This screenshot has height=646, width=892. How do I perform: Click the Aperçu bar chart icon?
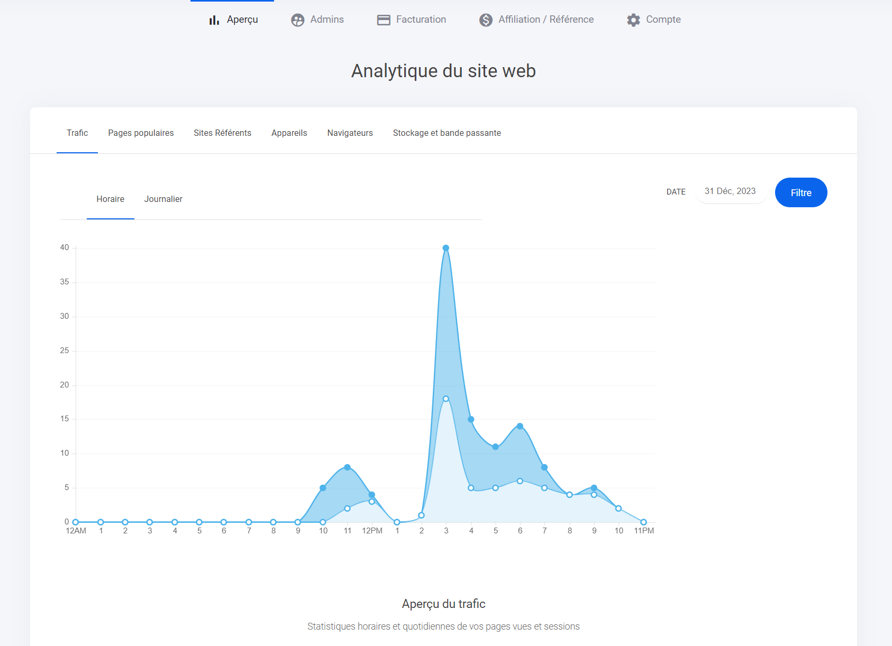pyautogui.click(x=214, y=20)
